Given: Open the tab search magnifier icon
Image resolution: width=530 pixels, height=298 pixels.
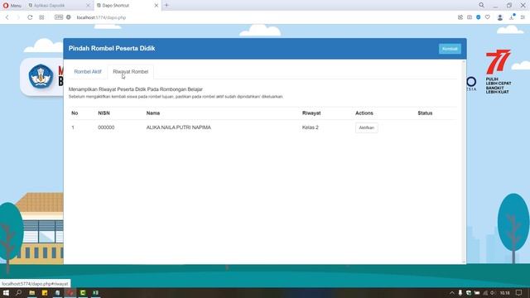Looking at the screenshot, I should [481, 5].
